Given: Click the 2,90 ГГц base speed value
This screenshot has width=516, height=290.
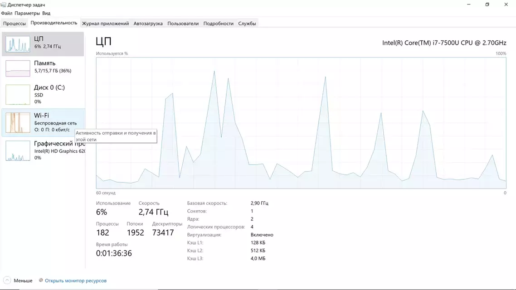Looking at the screenshot, I should tap(259, 203).
